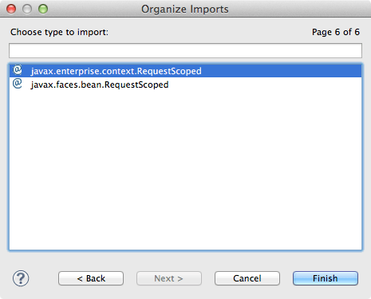
Task: Click annotation icon beside javax.faces.bean.RequestScoped
Action: 18,84
